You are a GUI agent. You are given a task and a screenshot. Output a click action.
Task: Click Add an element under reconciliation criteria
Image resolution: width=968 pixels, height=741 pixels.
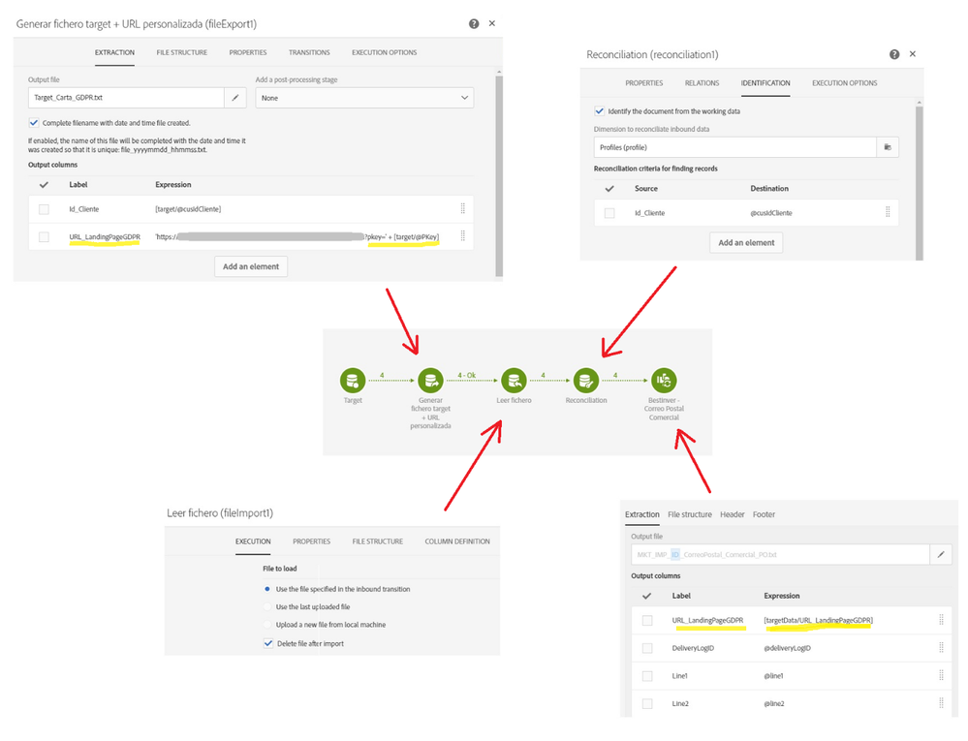[746, 243]
